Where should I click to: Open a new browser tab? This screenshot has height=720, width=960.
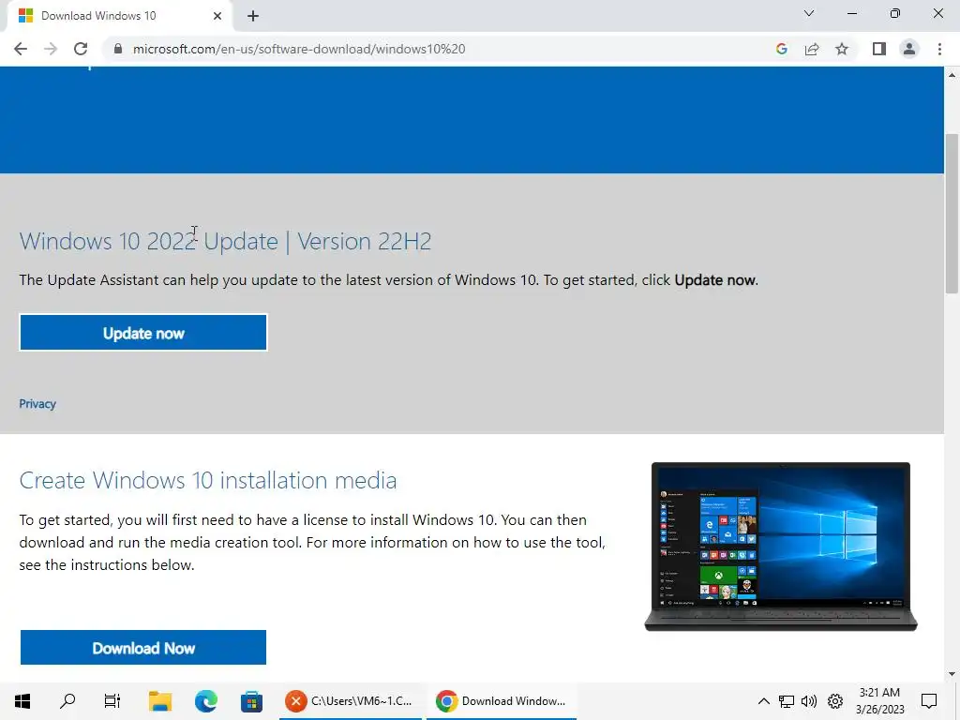253,16
